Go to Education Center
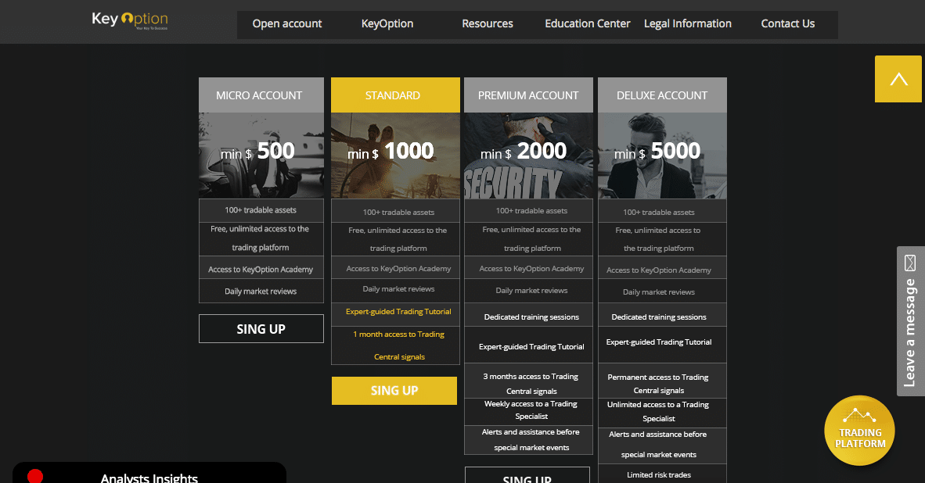 [x=588, y=24]
